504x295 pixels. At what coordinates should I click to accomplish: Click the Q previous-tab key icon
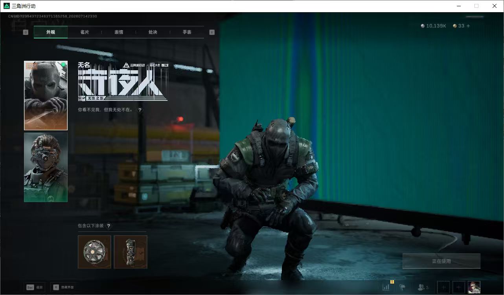(26, 32)
